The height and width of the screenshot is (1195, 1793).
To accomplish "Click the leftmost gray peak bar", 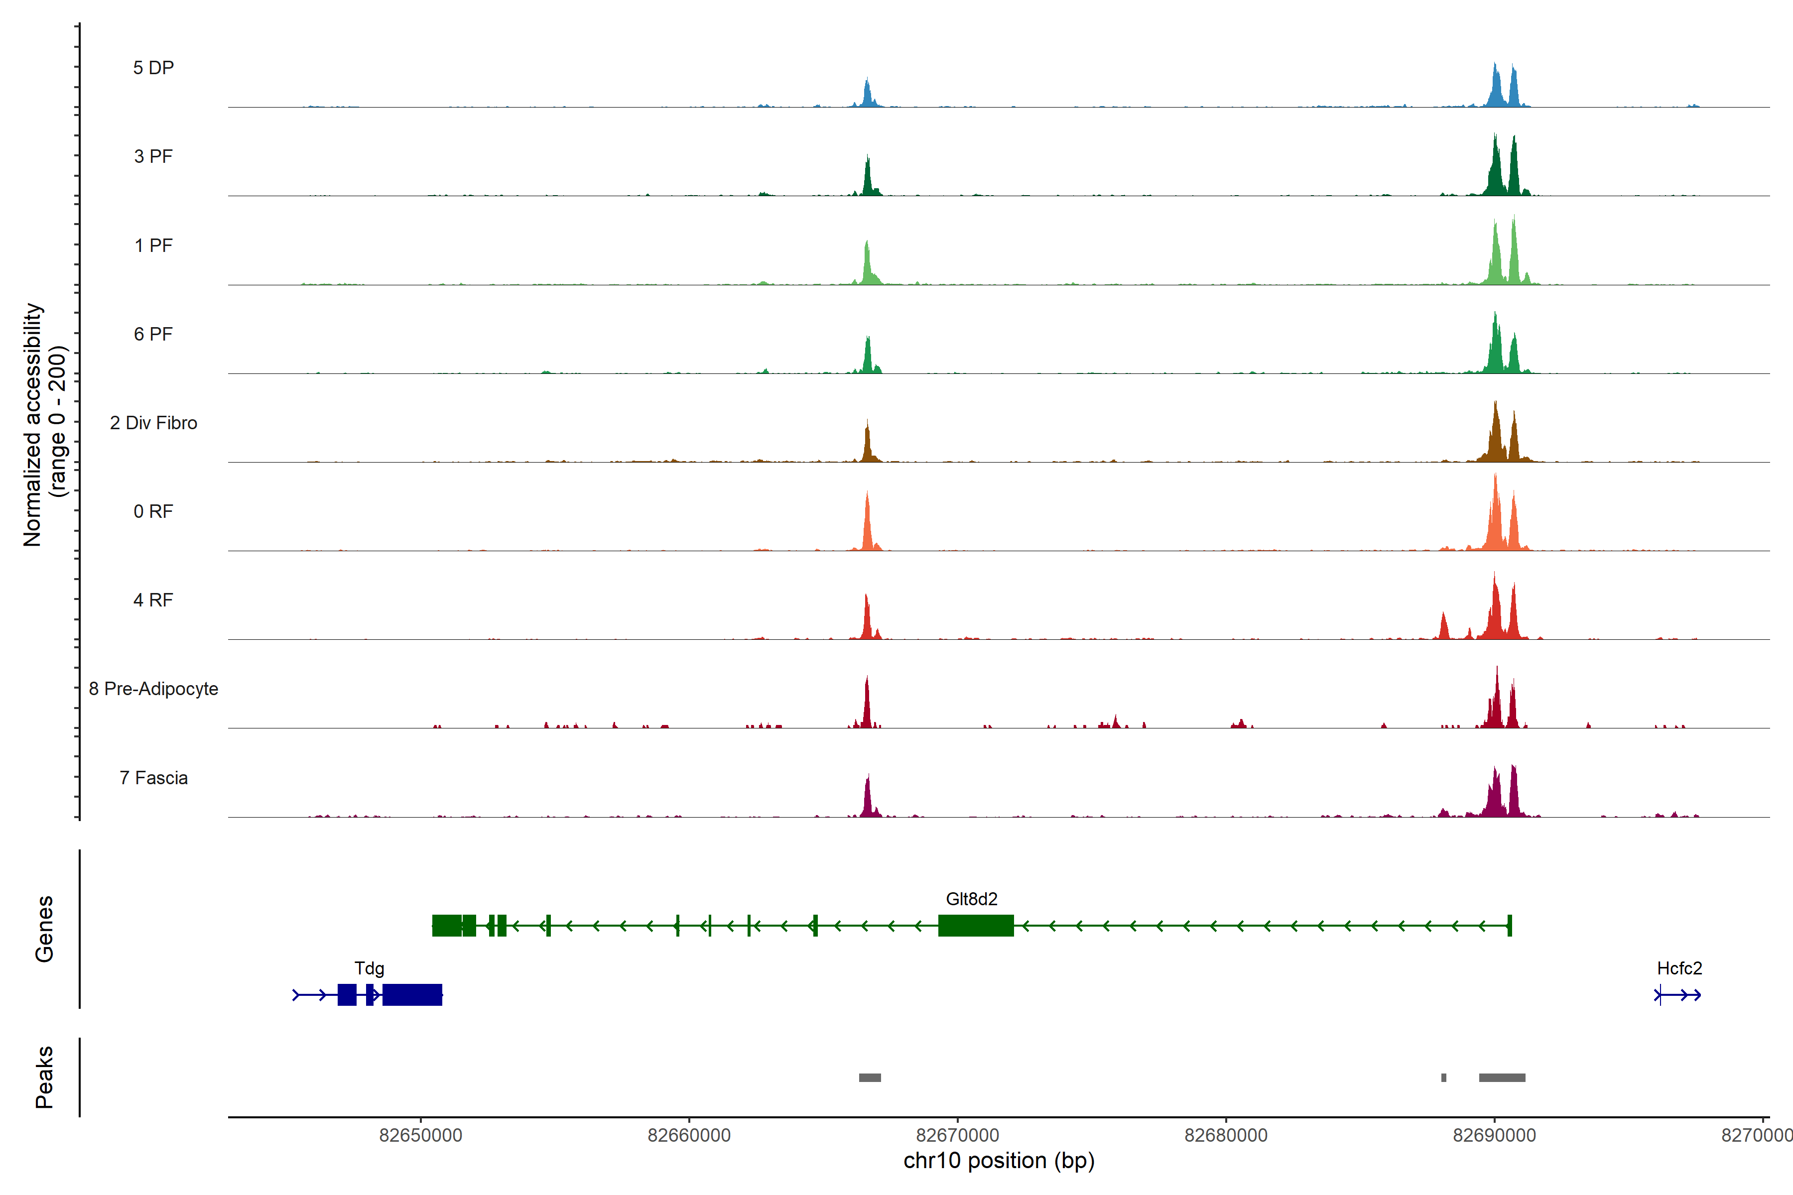I will point(870,1077).
